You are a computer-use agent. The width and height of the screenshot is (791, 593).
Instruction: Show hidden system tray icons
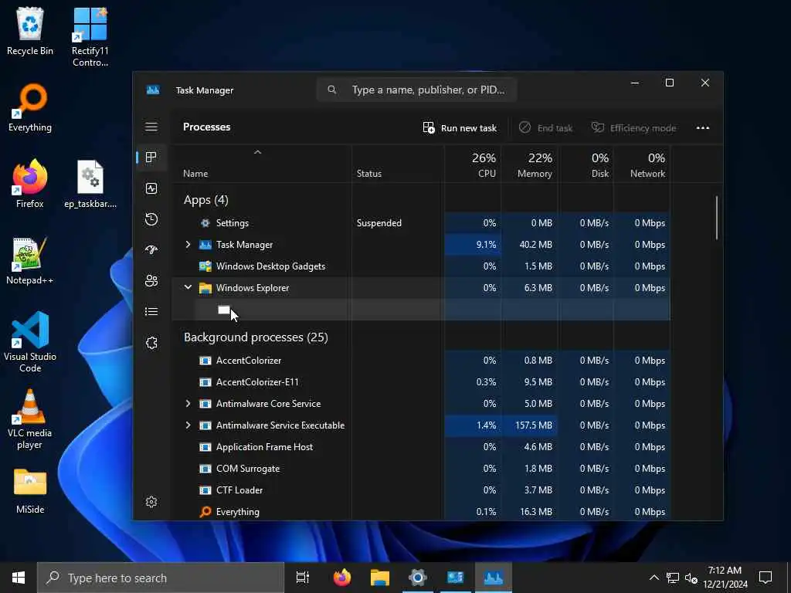pyautogui.click(x=654, y=578)
